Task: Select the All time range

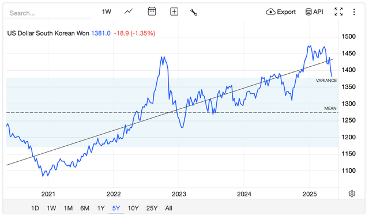Action: (168, 208)
